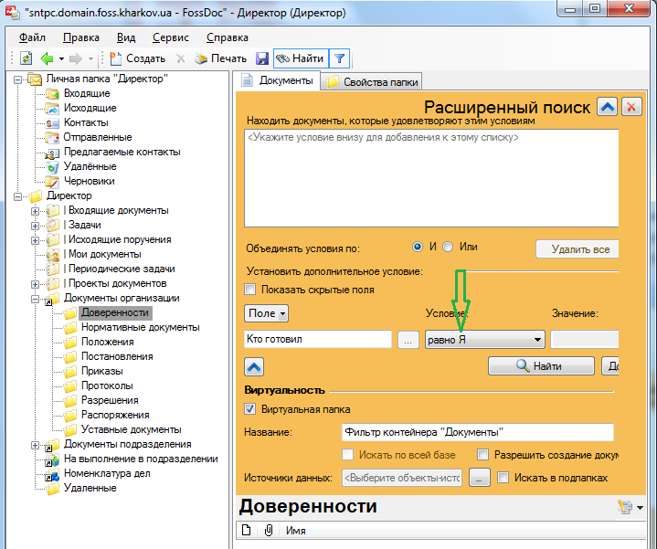Click the document icon column header
The width and height of the screenshot is (657, 549).
pos(247,530)
